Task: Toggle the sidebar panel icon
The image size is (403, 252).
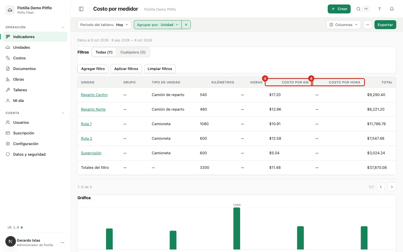Action: [81, 9]
